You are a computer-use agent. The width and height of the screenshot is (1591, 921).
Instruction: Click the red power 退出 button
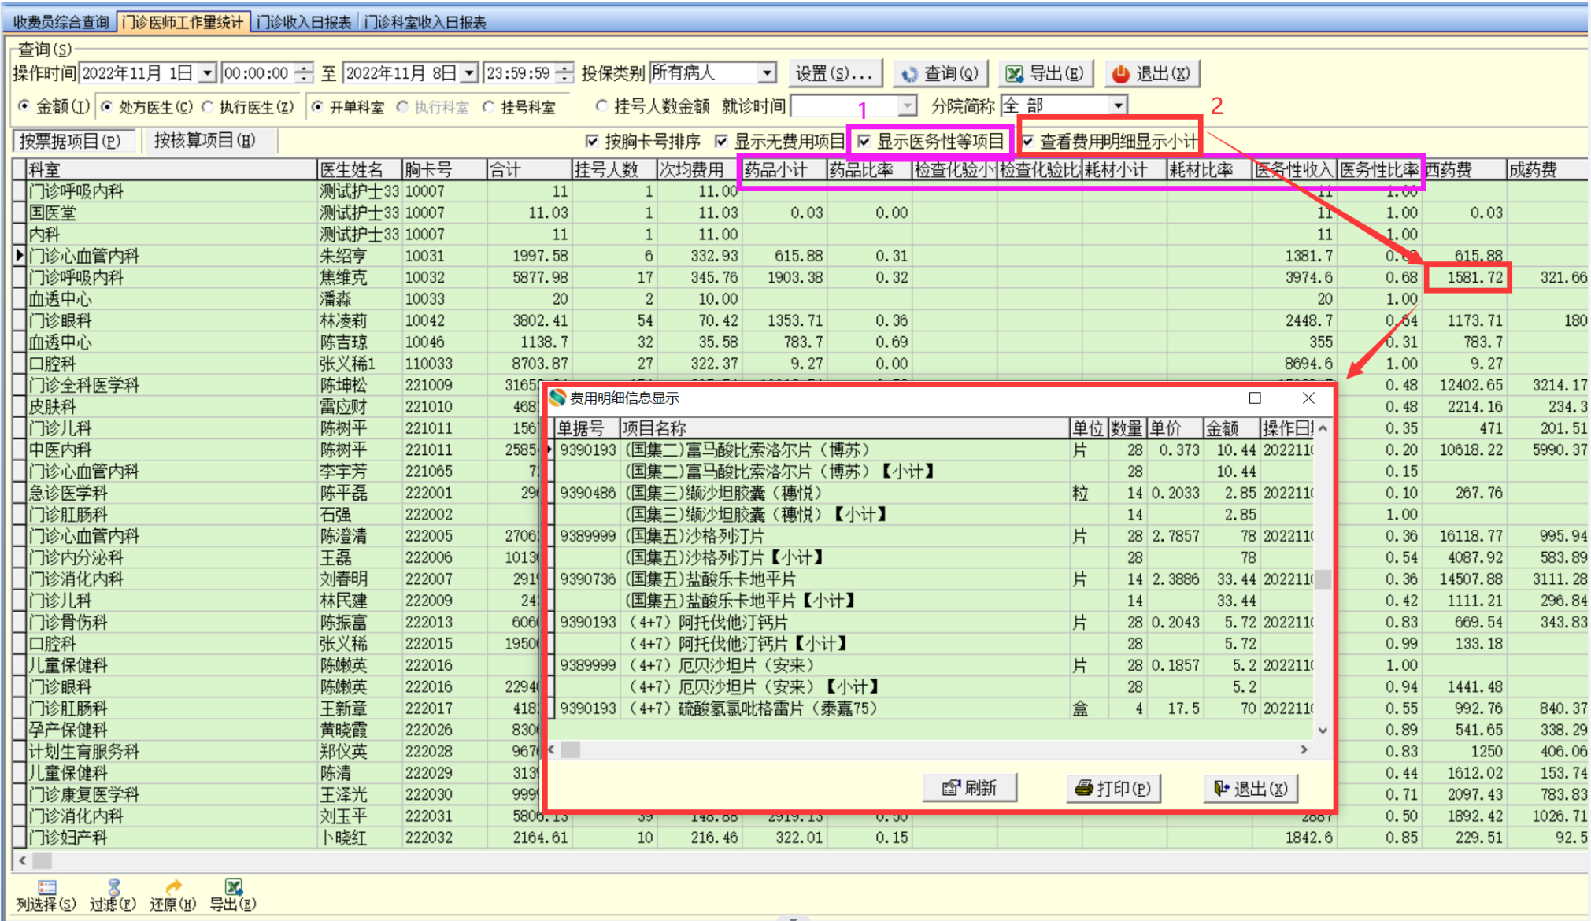click(x=1151, y=74)
